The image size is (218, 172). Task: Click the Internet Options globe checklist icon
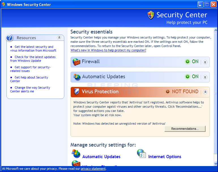(x=141, y=154)
